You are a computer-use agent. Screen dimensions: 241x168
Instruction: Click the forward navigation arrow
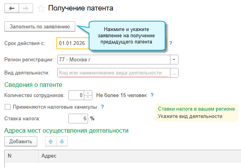pos(25,8)
